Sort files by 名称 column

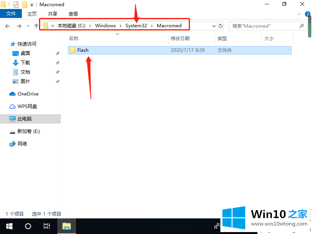(74, 38)
